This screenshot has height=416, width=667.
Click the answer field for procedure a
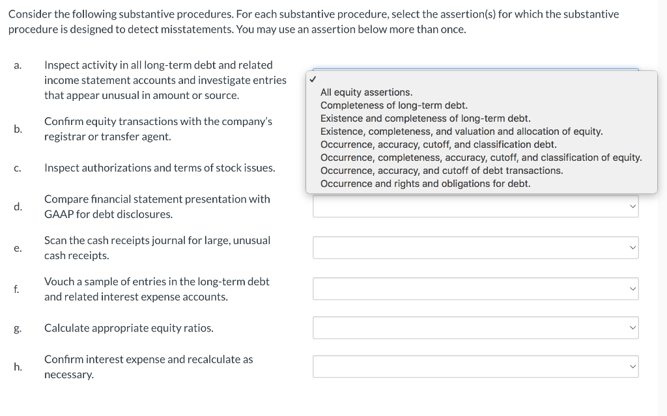[x=475, y=70]
